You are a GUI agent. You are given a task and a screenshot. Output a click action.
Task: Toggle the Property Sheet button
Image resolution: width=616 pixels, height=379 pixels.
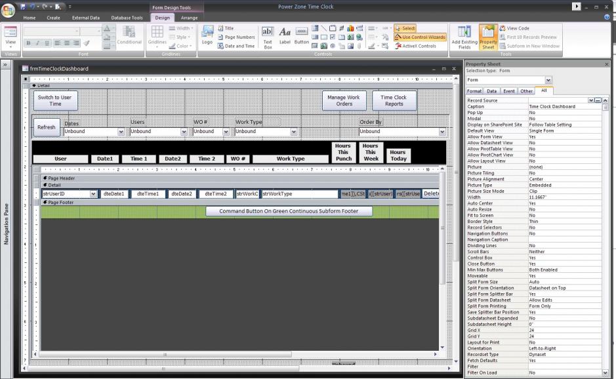(488, 38)
